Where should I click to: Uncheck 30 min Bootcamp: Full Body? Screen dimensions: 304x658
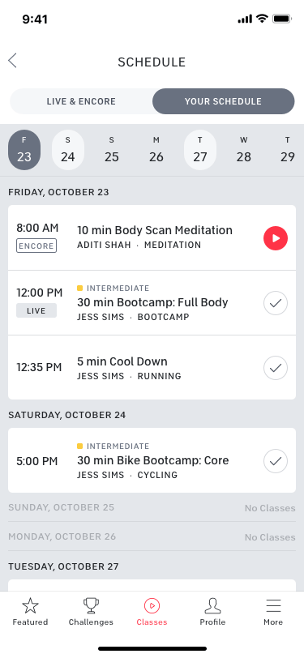pos(276,303)
